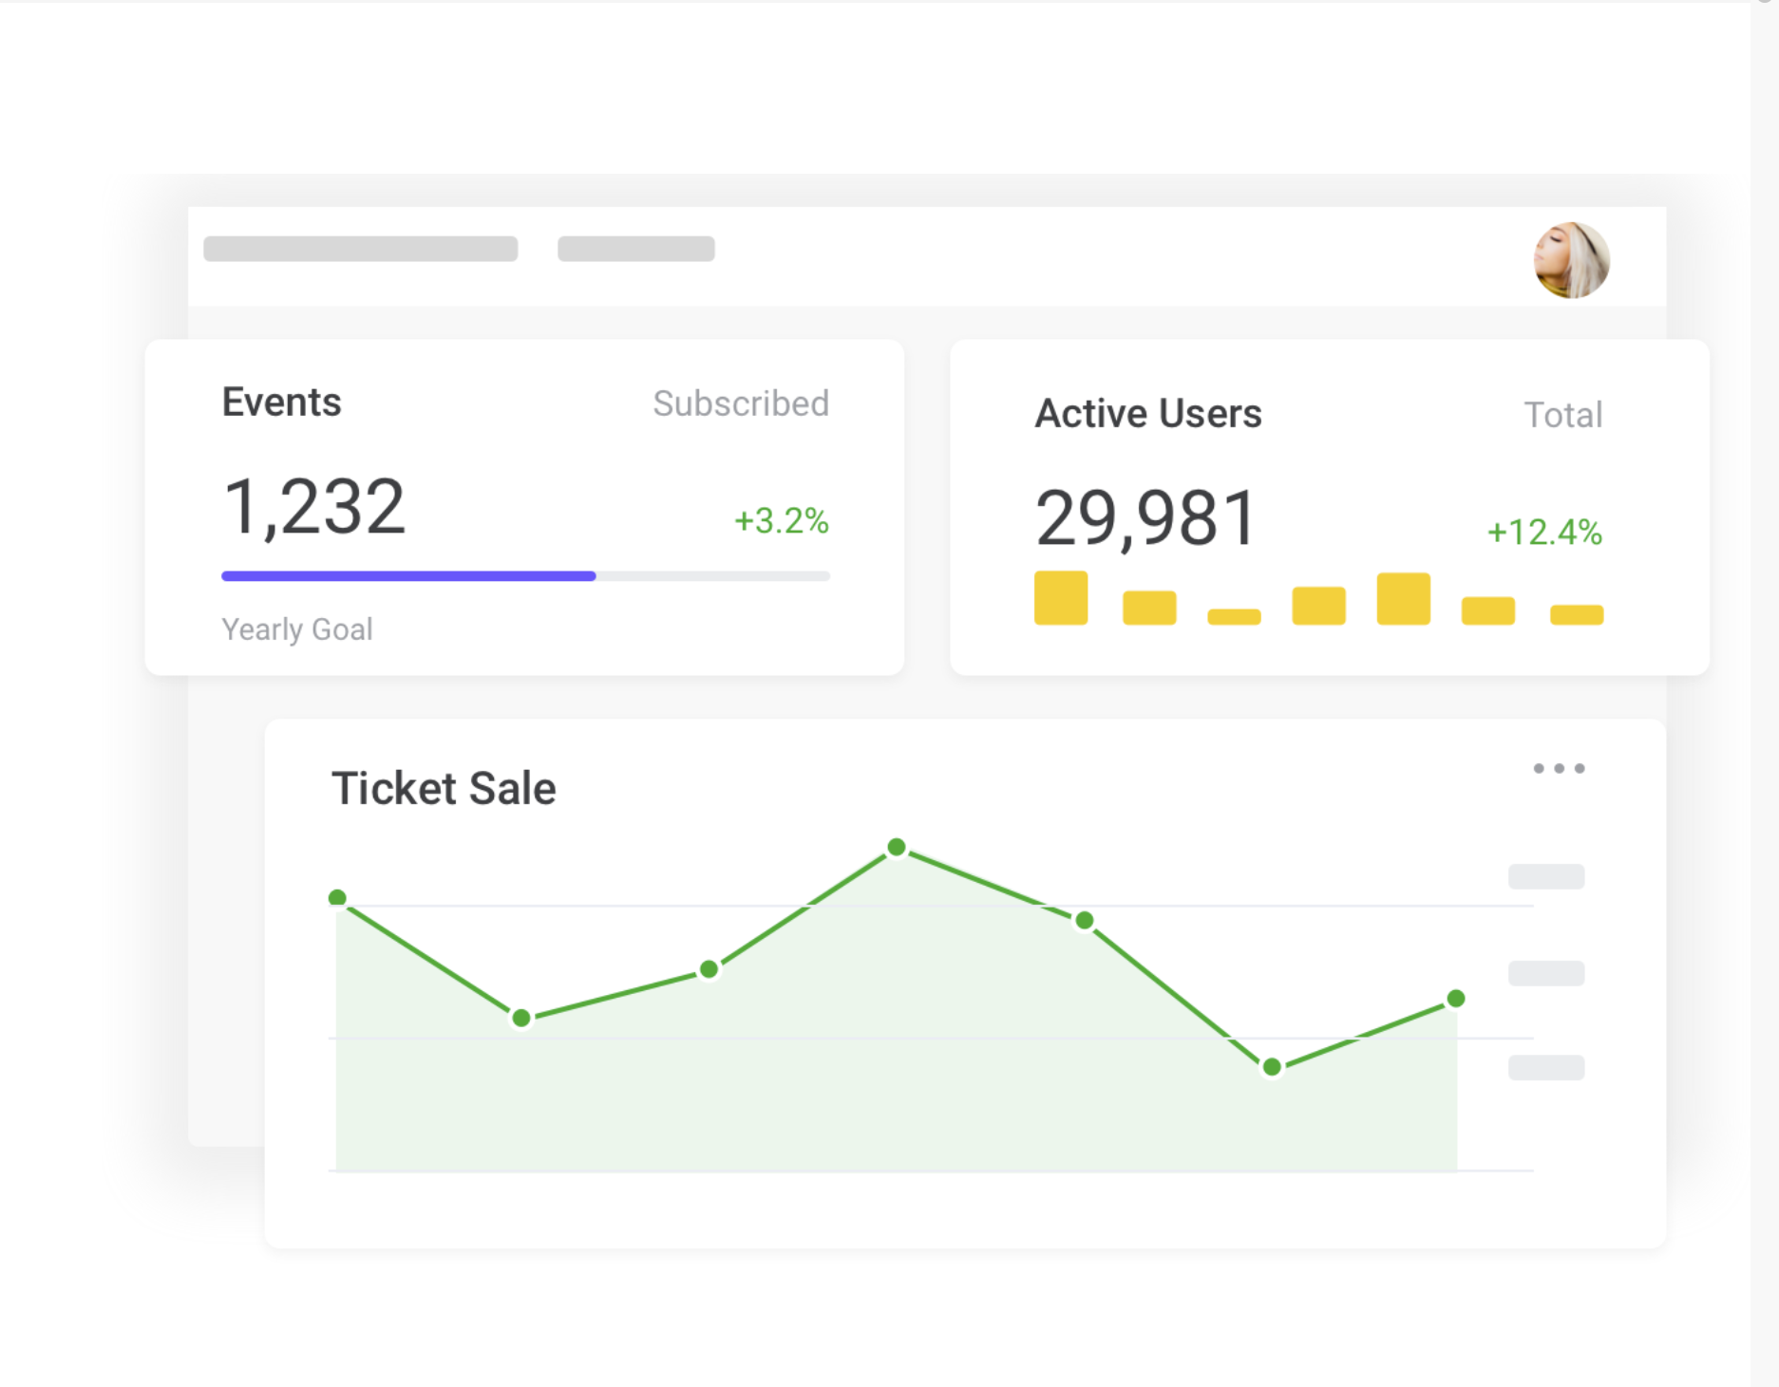Click the Yearly Goal label
The image size is (1779, 1387).
296,629
